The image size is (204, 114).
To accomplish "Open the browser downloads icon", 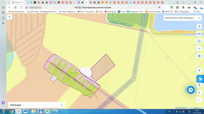I will click(201, 8).
